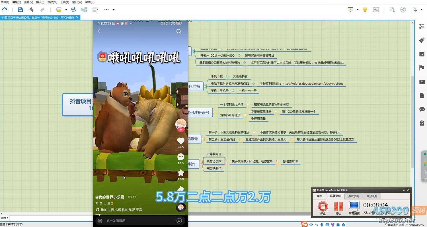Go to the XMind home screen icon
Screen dimensions: 427x227
[5, 10]
